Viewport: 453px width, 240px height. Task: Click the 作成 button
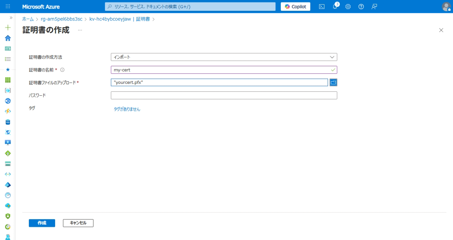[42, 223]
